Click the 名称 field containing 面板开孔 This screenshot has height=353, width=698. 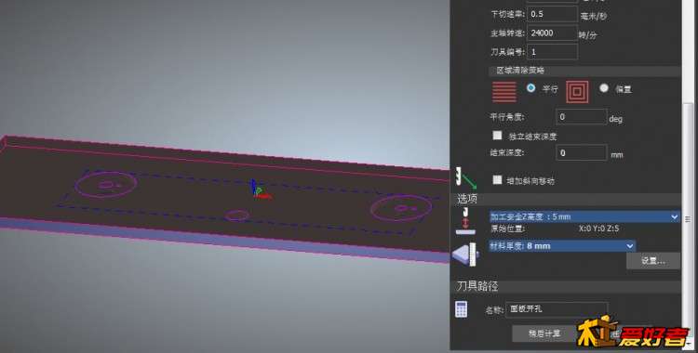point(557,309)
